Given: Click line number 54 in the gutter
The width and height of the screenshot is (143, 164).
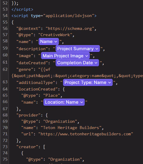Looking at the screenshot, I should [x=5, y=16].
